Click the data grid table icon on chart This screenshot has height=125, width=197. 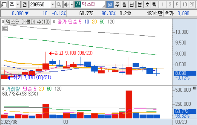[x=5, y=28]
